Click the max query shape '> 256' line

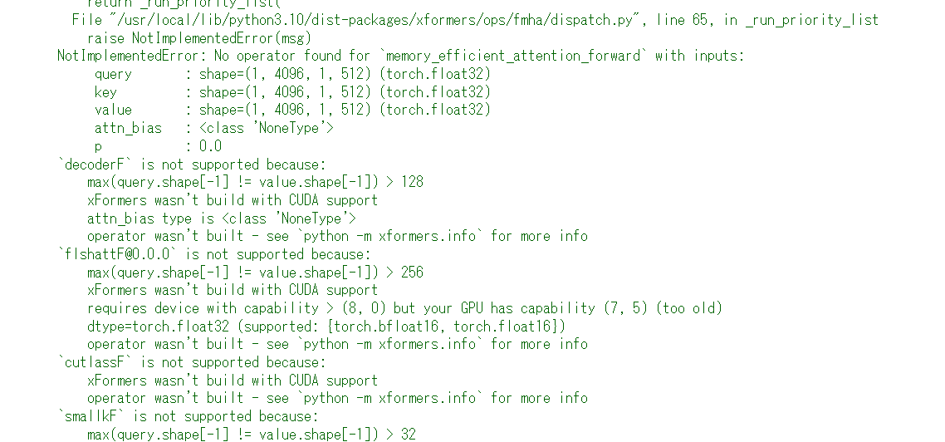[256, 273]
